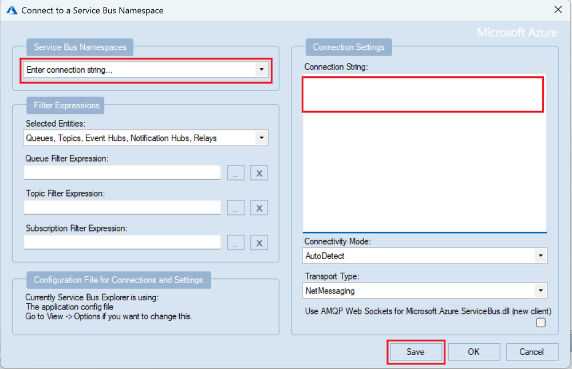Viewport: 572px width, 369px height.
Task: Click the Save button
Action: point(416,352)
